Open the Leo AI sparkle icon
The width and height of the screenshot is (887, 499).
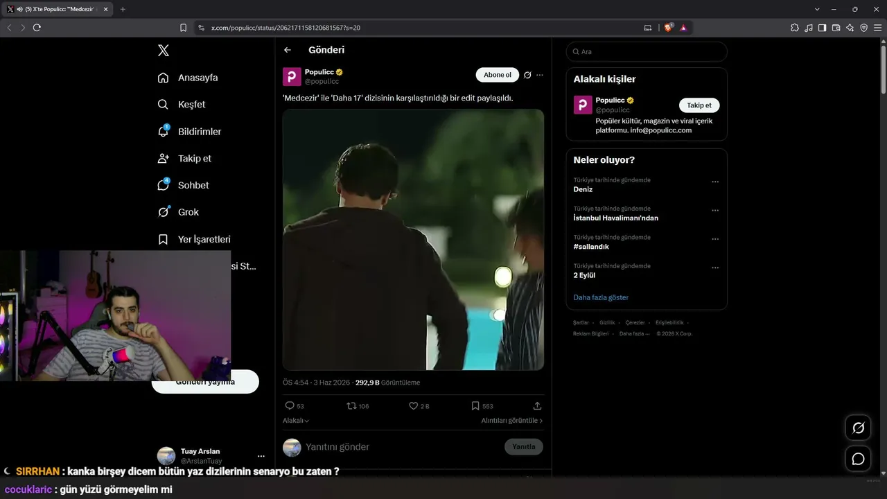[850, 28]
